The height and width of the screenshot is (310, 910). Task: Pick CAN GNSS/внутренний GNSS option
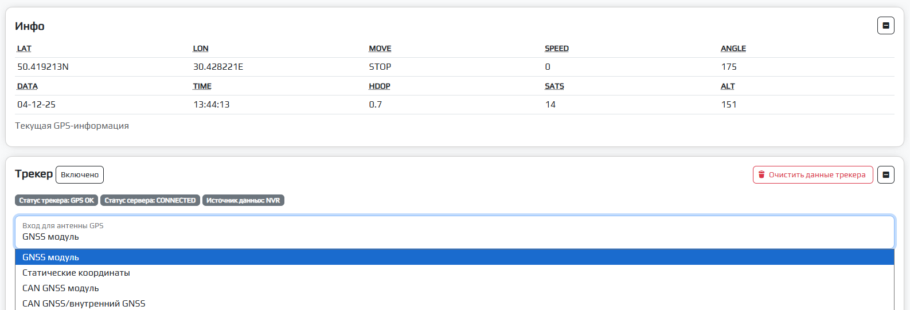coord(84,303)
